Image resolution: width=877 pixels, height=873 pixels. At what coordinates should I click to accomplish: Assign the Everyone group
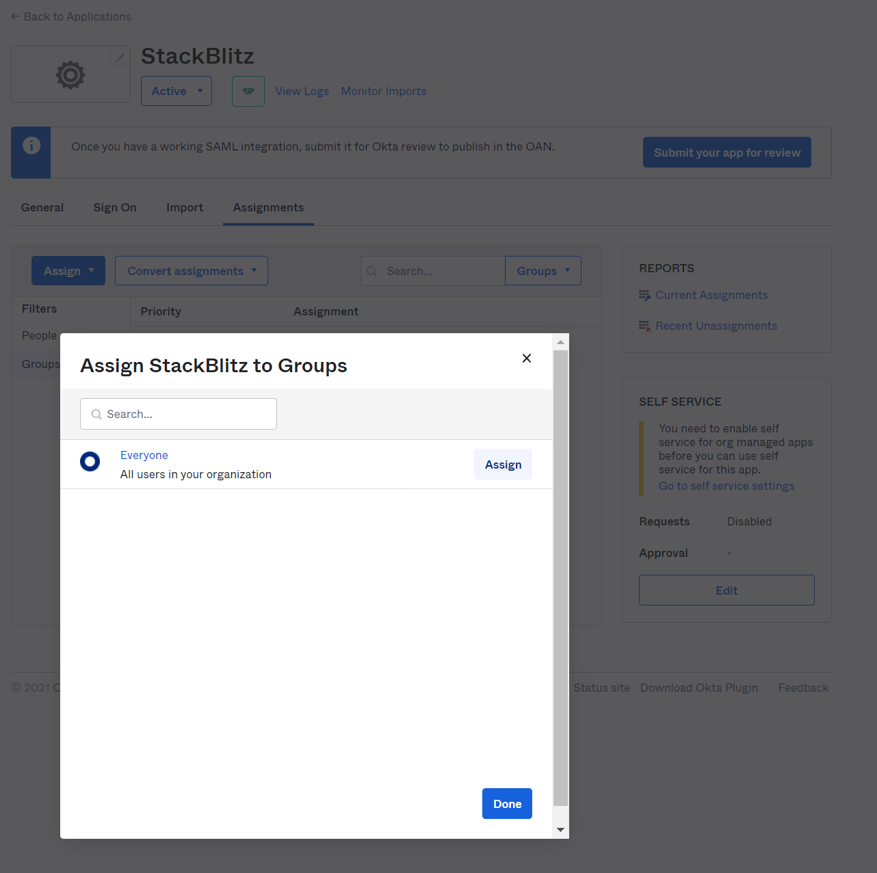pos(503,464)
